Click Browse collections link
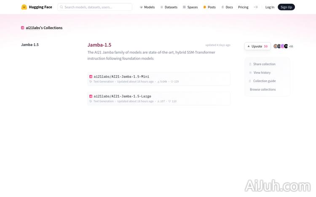Viewport: 316px width, 197px height. click(262, 89)
